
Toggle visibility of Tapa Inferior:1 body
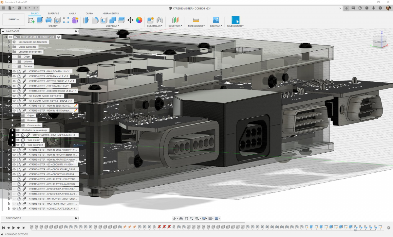18,140
